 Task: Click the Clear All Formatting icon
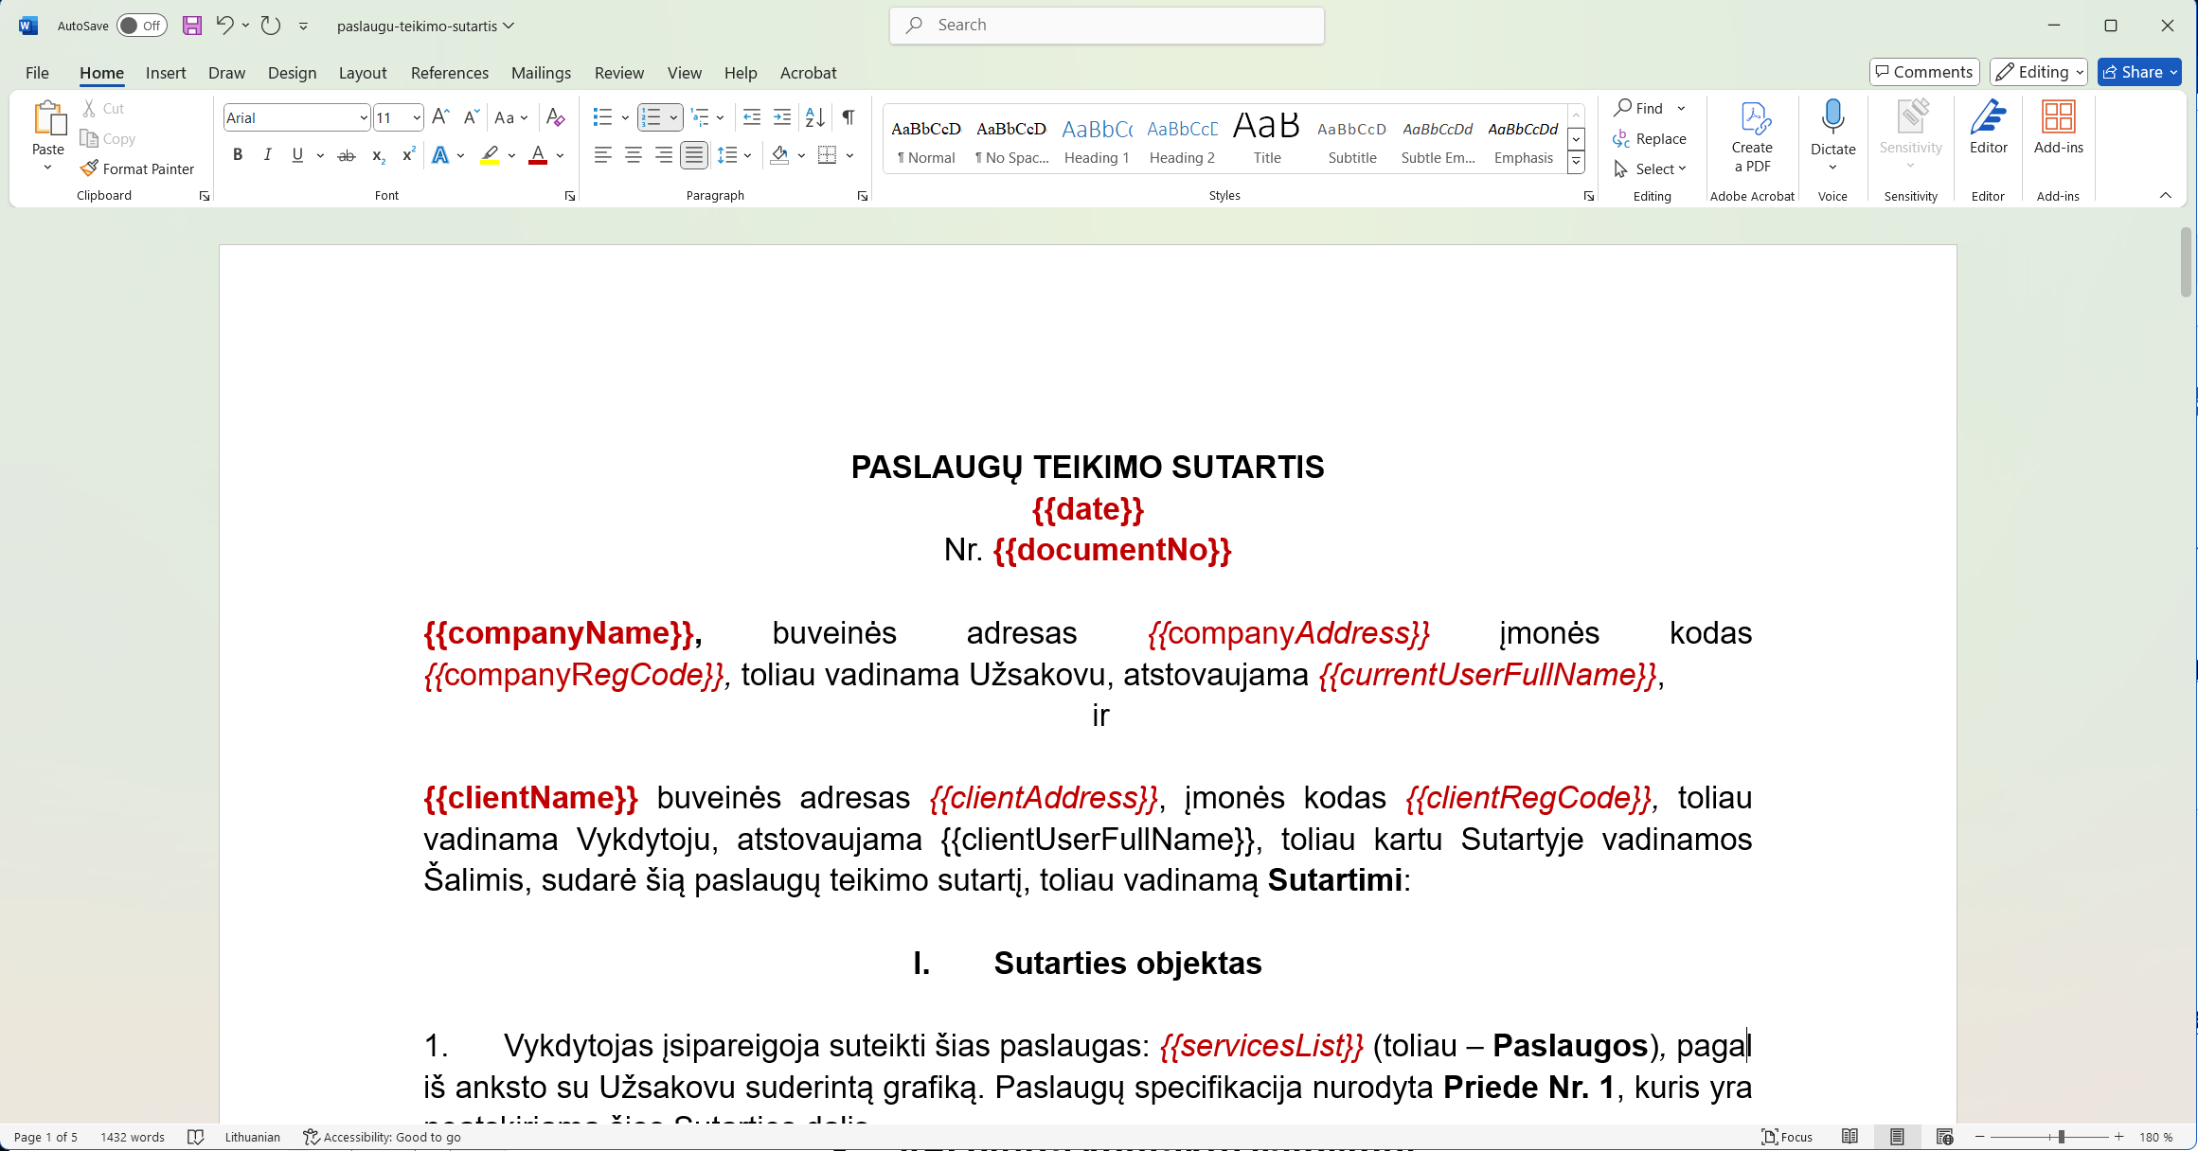tap(556, 117)
